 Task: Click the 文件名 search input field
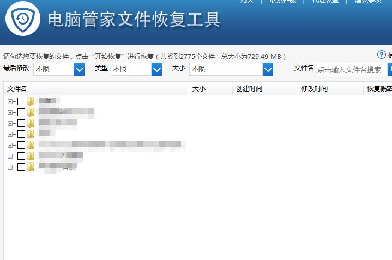pyautogui.click(x=351, y=69)
